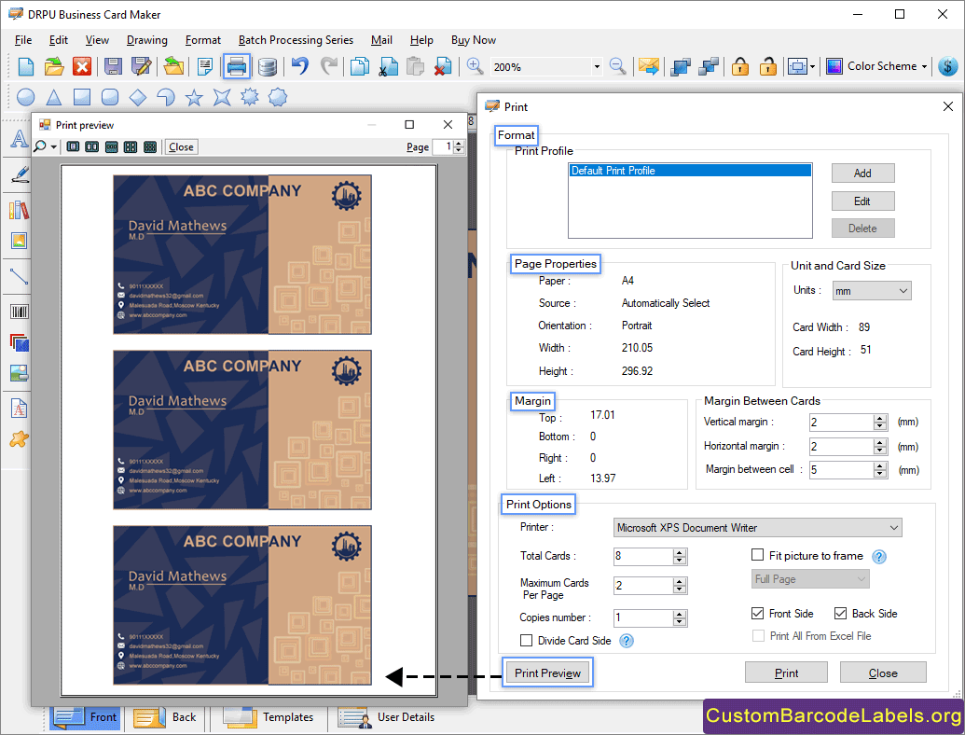
Task: Uncheck the Front Side checkbox
Action: pos(758,613)
